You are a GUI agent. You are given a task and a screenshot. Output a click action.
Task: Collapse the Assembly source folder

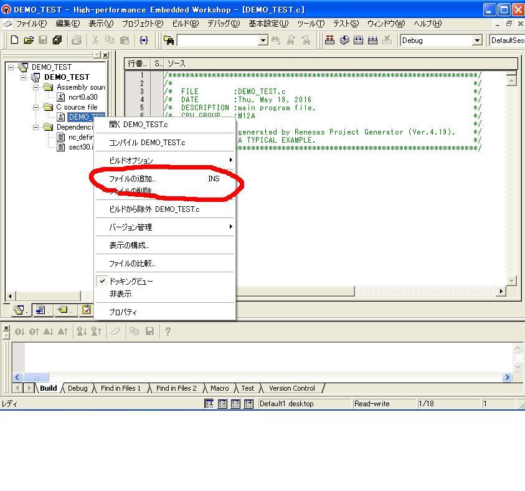[37, 87]
